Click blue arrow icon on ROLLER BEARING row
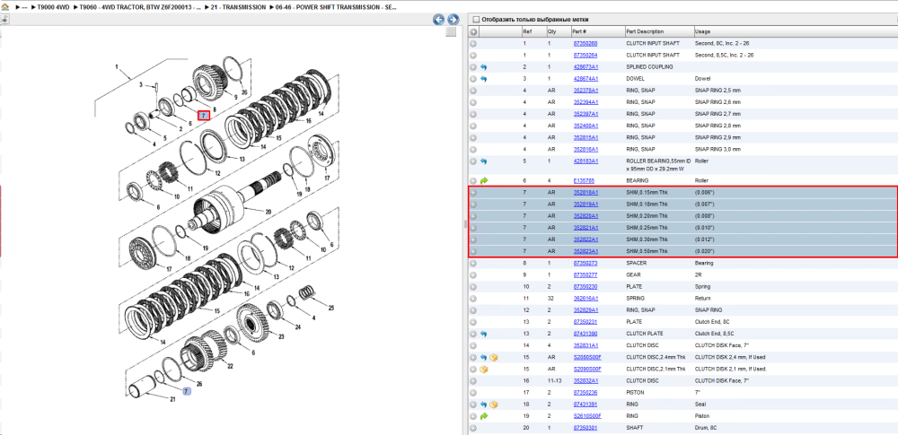The height and width of the screenshot is (435, 898). (484, 161)
